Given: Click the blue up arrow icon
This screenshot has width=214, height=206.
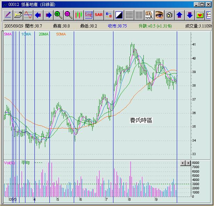Looking at the screenshot, I should pyautogui.click(x=180, y=15).
